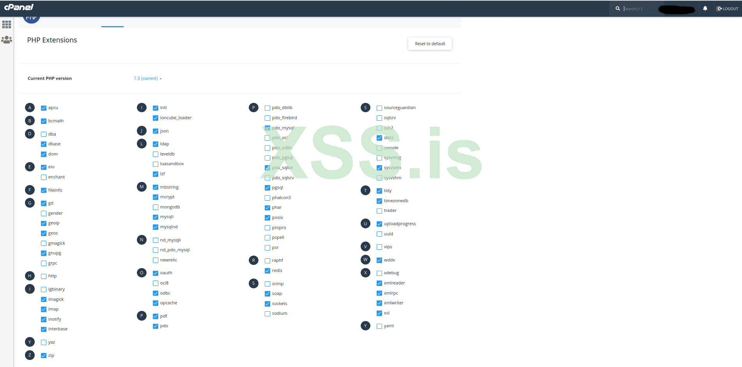This screenshot has width=742, height=367.
Task: Toggle the imap checkbox
Action: click(x=44, y=309)
